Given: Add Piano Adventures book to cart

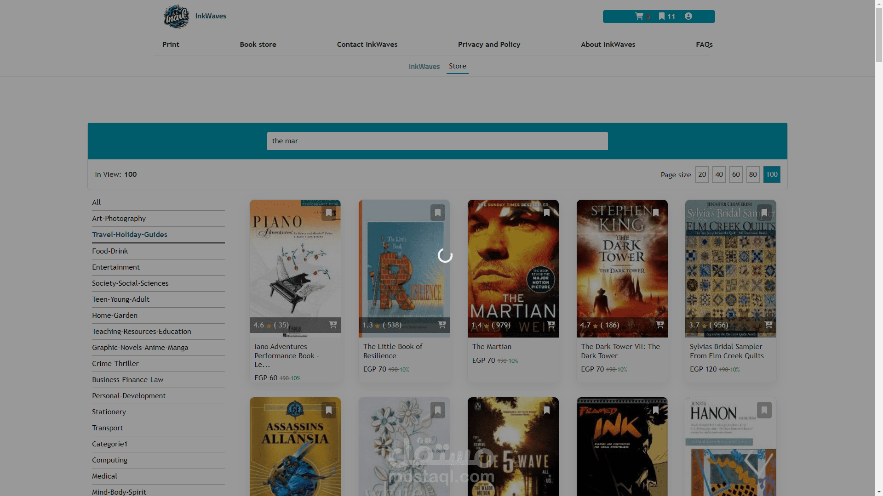Looking at the screenshot, I should (333, 325).
